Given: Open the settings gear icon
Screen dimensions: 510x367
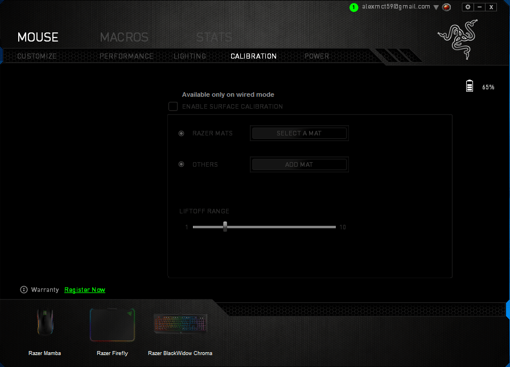Looking at the screenshot, I should [x=468, y=7].
